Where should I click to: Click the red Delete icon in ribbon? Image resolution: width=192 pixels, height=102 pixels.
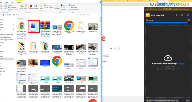click(31, 7)
